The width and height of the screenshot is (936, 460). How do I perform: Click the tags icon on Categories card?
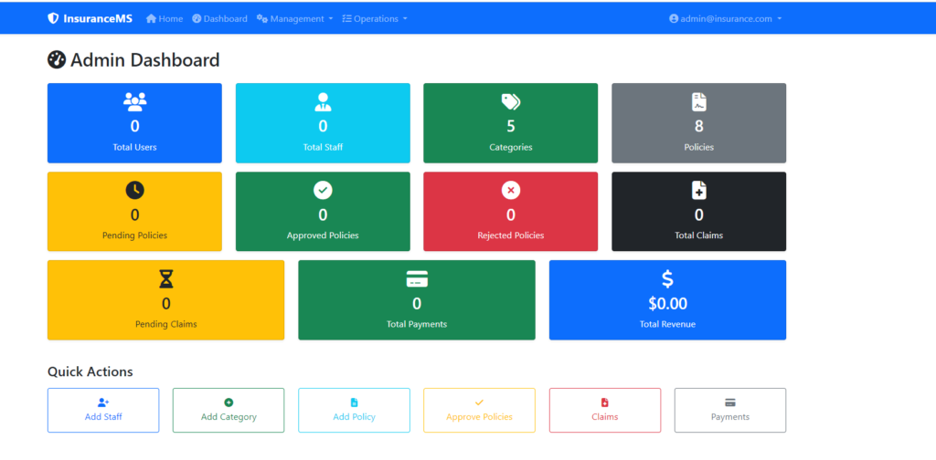click(511, 102)
